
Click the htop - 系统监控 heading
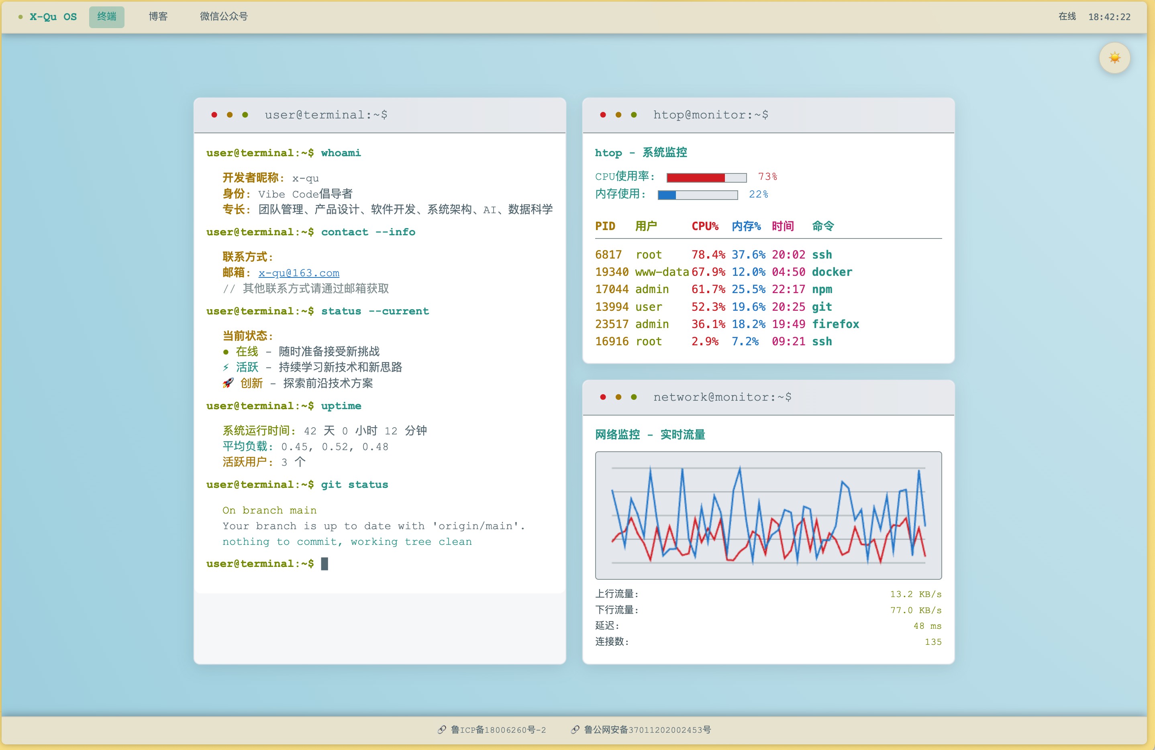[641, 153]
